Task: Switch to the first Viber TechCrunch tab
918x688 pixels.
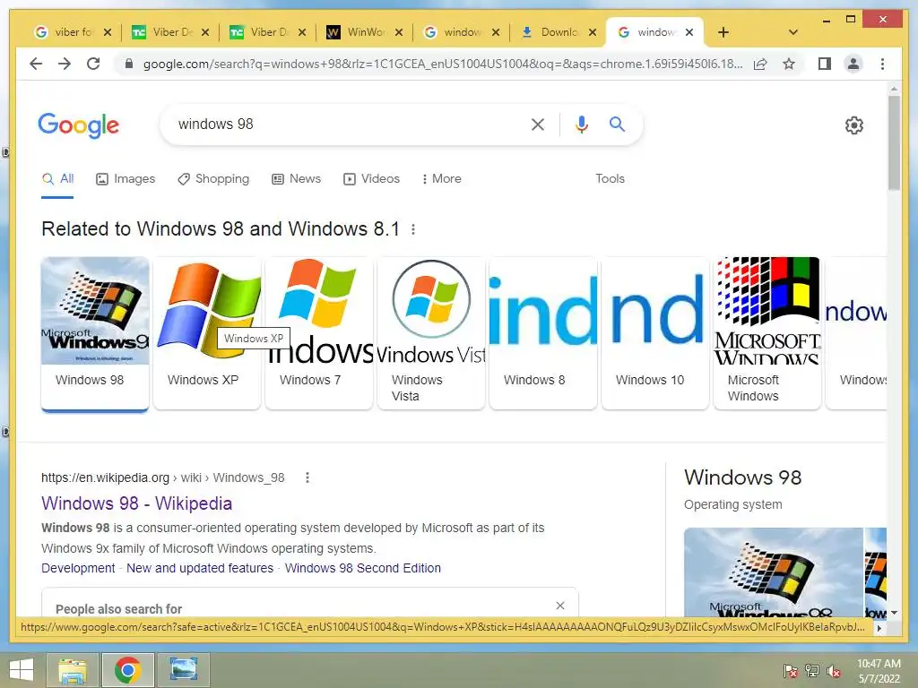Action: click(x=169, y=32)
